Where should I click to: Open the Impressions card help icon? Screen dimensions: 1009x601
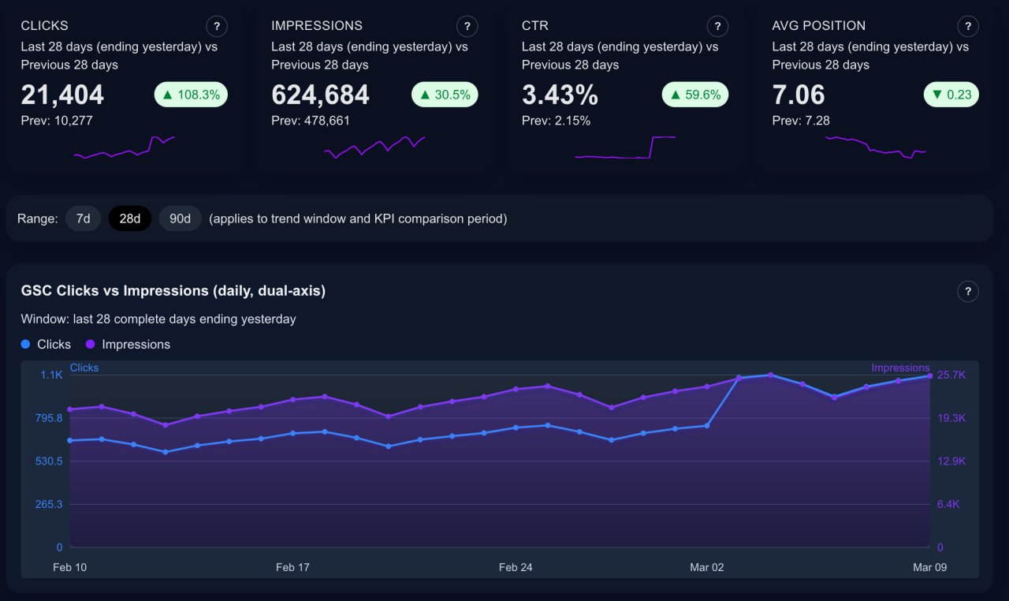tap(467, 26)
